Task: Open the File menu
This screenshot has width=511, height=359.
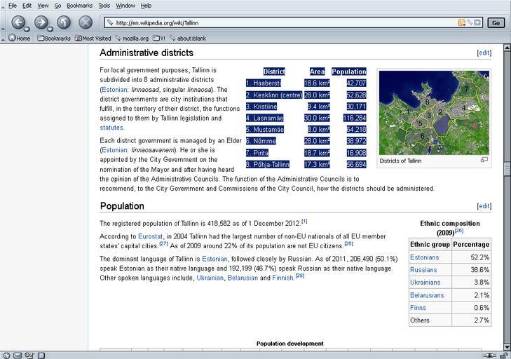Action: pyautogui.click(x=13, y=6)
